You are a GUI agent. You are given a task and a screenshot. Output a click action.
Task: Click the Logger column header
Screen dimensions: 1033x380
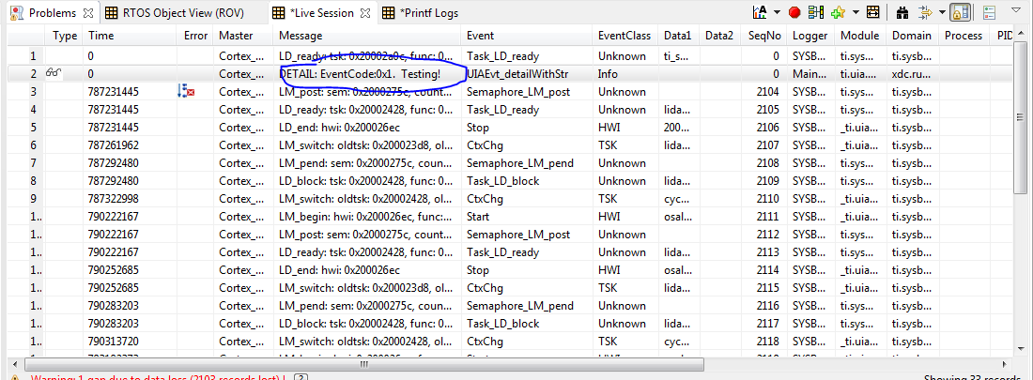pos(810,36)
